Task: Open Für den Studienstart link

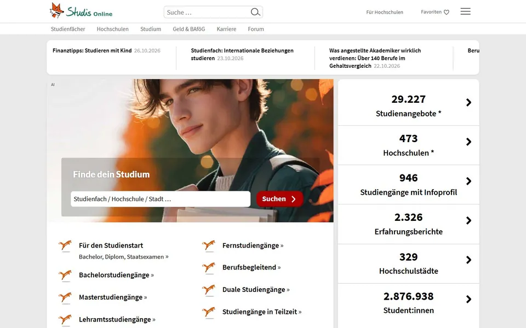Action: (x=111, y=245)
